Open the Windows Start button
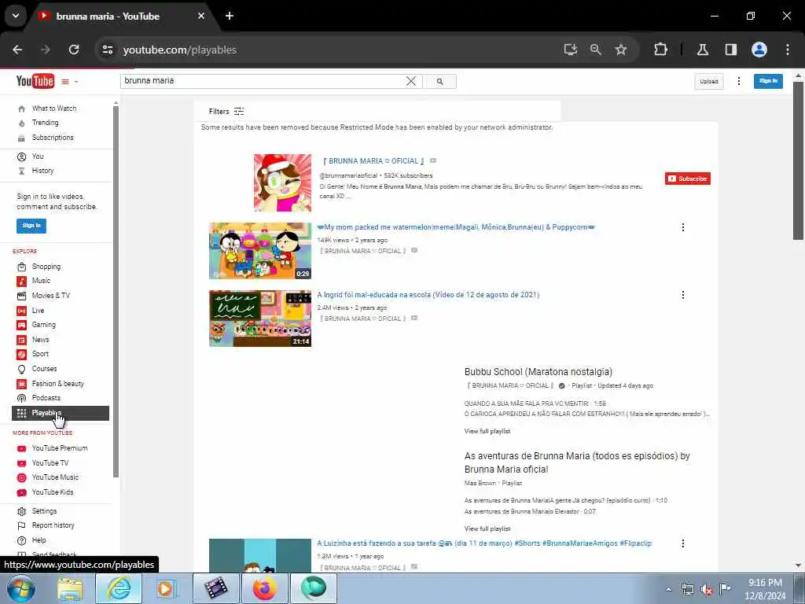 (21, 588)
